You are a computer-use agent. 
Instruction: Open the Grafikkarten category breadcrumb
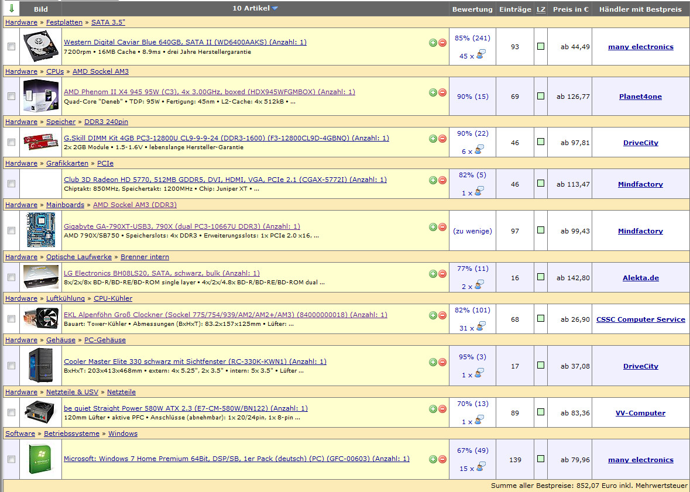coord(67,163)
